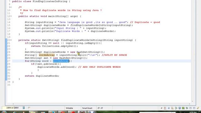Viewport: 201px width, 113px height.
Task: Click the blue monitor icon in status bar
Action: click(x=180, y=108)
